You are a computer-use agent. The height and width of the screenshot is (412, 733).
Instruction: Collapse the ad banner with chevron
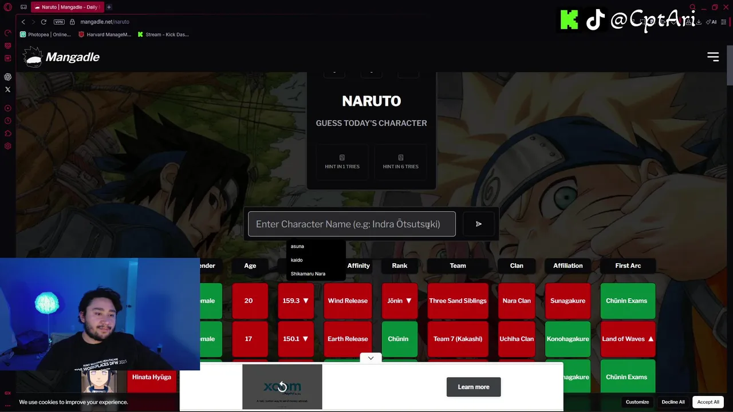pyautogui.click(x=371, y=358)
